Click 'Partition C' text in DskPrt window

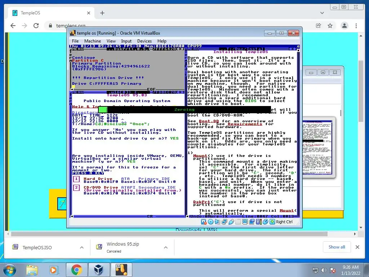click(88, 61)
